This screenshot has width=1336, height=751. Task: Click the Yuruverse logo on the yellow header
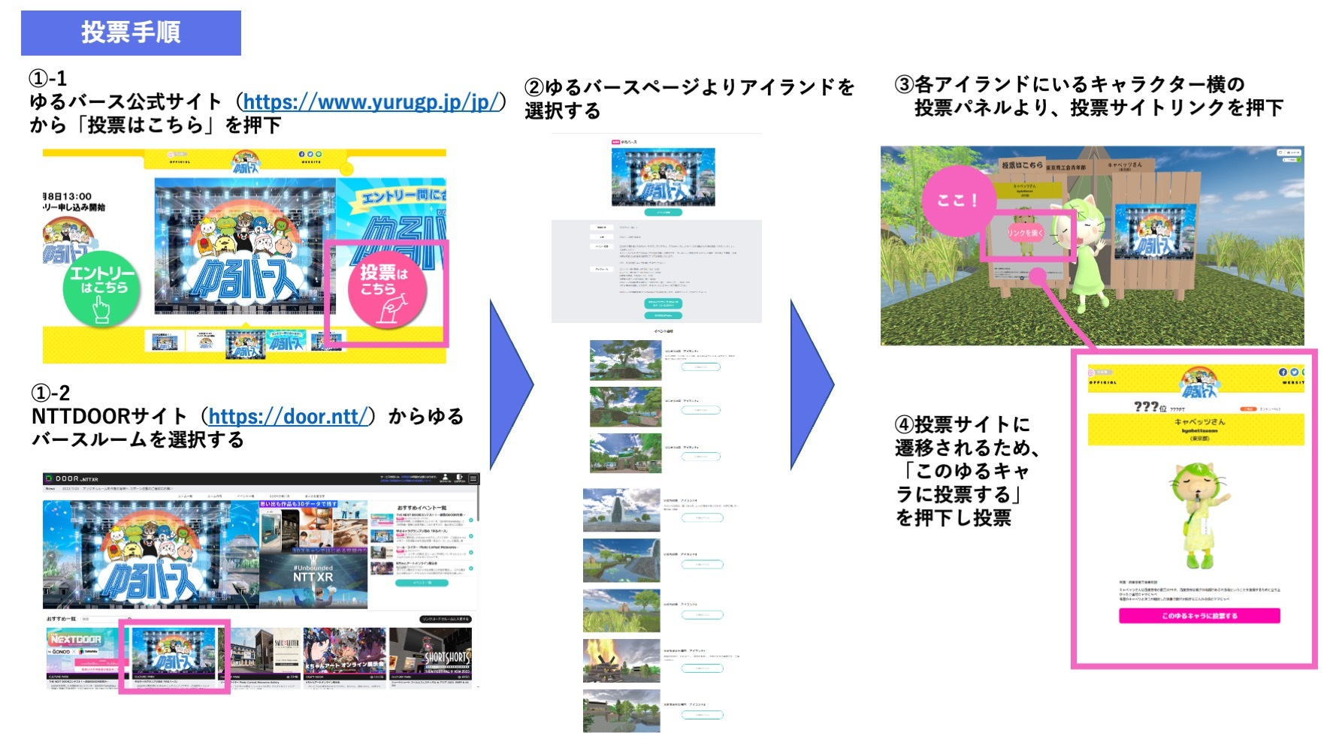tap(245, 161)
